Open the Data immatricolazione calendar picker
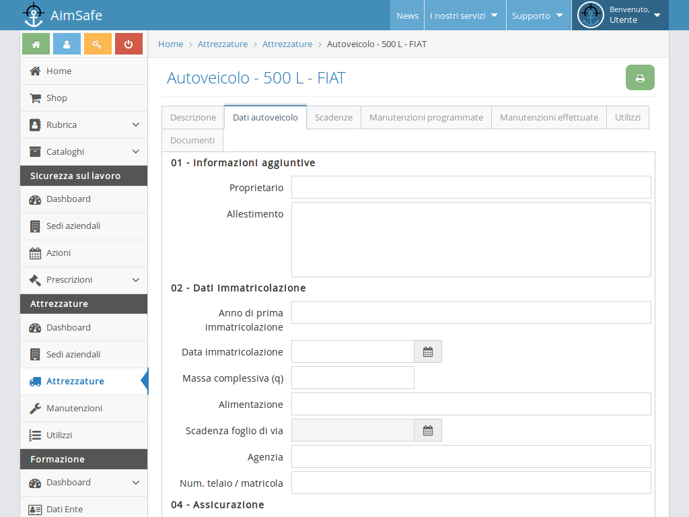This screenshot has height=517, width=689. [427, 351]
